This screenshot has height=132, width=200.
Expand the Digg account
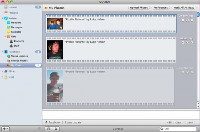[2, 77]
